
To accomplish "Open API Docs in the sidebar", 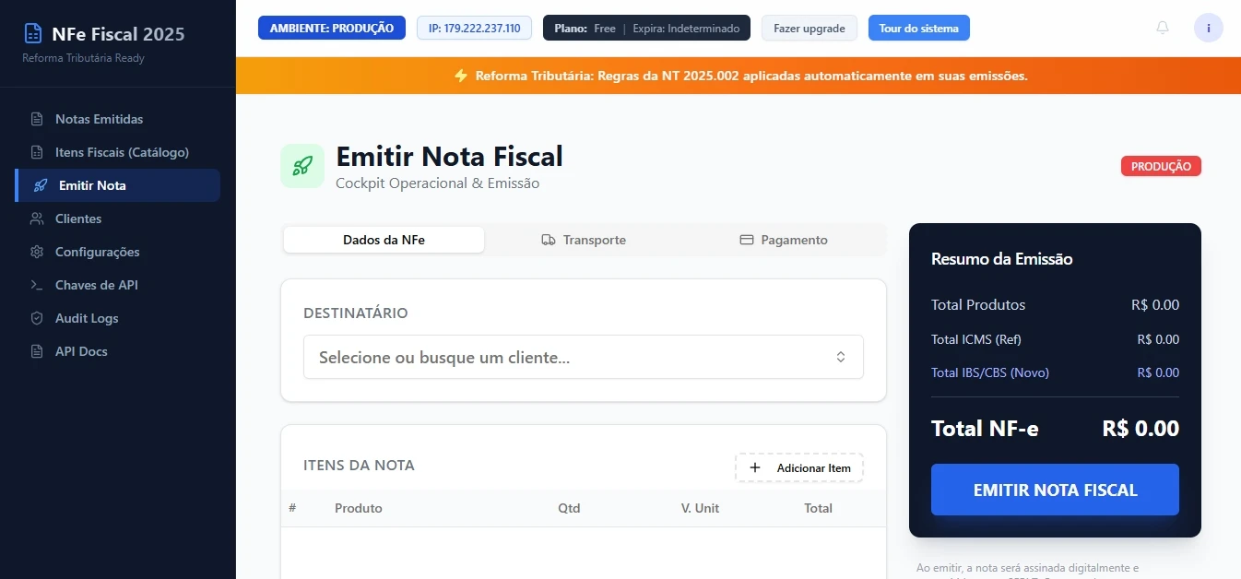I will [x=81, y=351].
